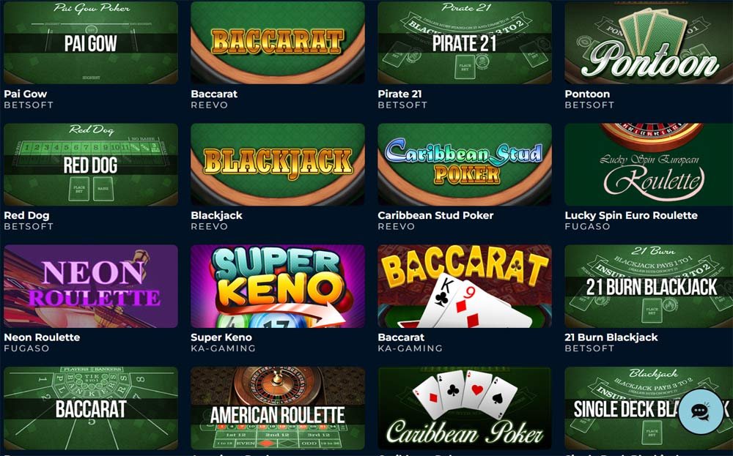
Task: Select the 21 Burn Blackjack thumbnail
Action: coord(649,286)
